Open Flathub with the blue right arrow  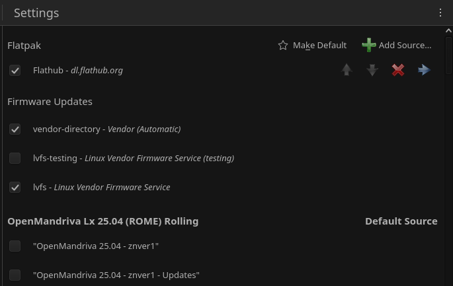tap(424, 70)
